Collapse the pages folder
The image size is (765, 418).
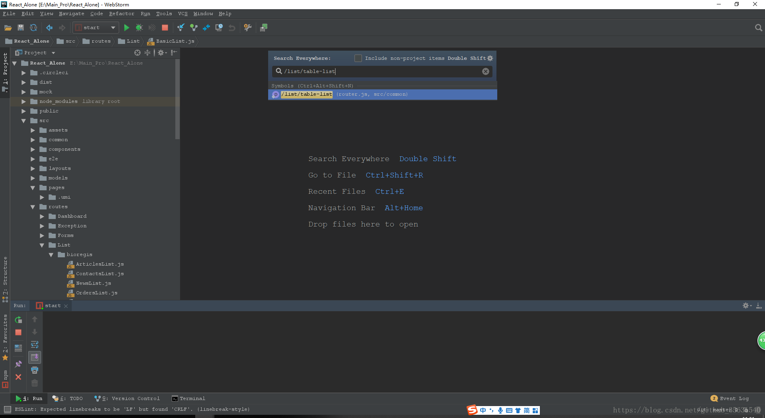coord(33,187)
